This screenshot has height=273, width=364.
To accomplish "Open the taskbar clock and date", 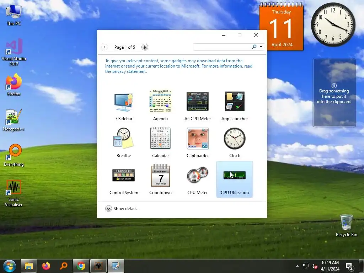I will [x=330, y=266].
